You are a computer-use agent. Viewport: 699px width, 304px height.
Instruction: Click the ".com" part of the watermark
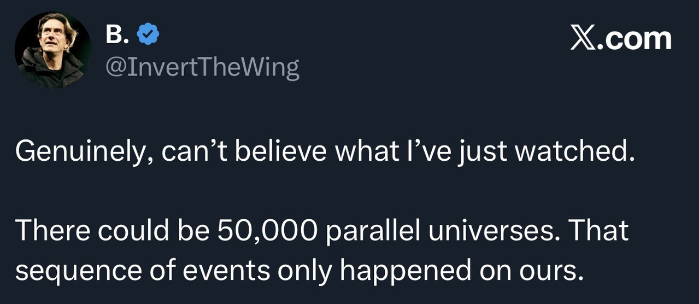[x=635, y=39]
